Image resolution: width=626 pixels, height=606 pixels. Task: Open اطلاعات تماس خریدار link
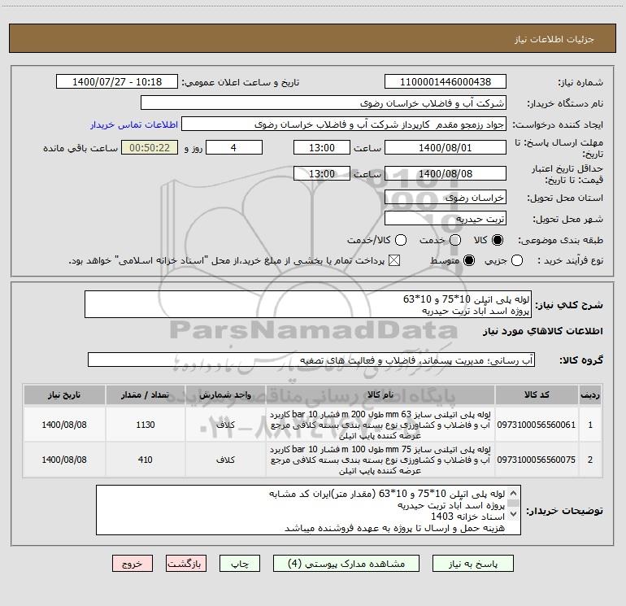click(134, 124)
